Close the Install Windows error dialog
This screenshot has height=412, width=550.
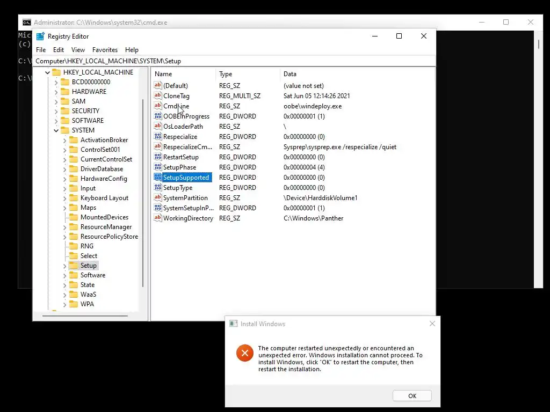[432, 323]
